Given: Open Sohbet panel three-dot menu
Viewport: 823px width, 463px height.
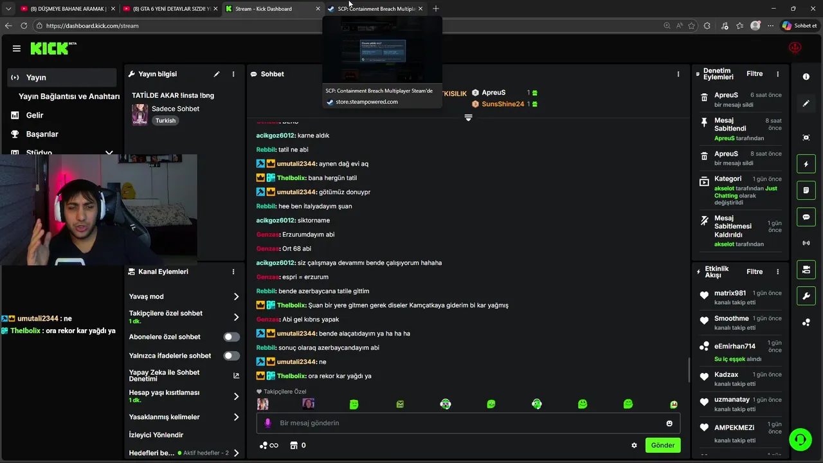Looking at the screenshot, I should pyautogui.click(x=678, y=74).
